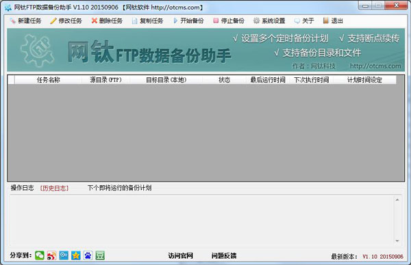
Task: Stop backup with 停止备份 button
Action: click(229, 20)
